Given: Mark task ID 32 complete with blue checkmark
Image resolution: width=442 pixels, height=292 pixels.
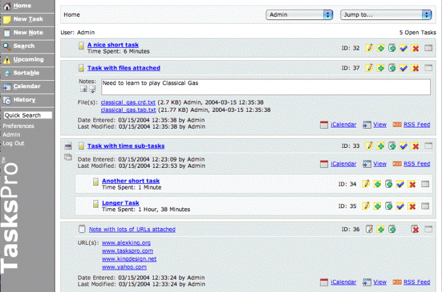Looking at the screenshot, I should pyautogui.click(x=403, y=48).
